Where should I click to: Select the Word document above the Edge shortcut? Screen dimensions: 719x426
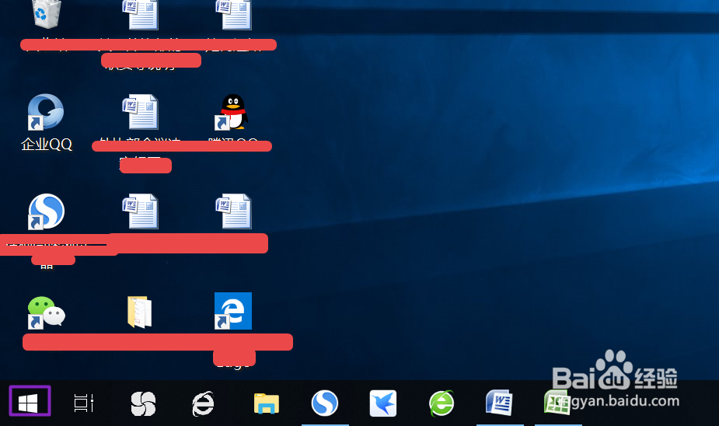coord(233,211)
